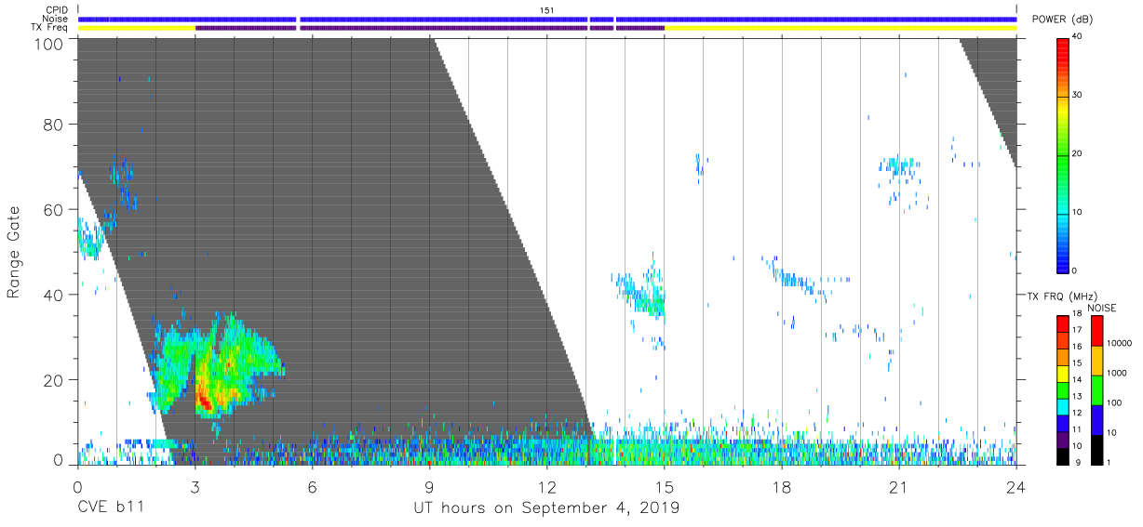Click the TX FRQ (MHz) color scale bar
The image size is (1143, 527).
click(1062, 389)
